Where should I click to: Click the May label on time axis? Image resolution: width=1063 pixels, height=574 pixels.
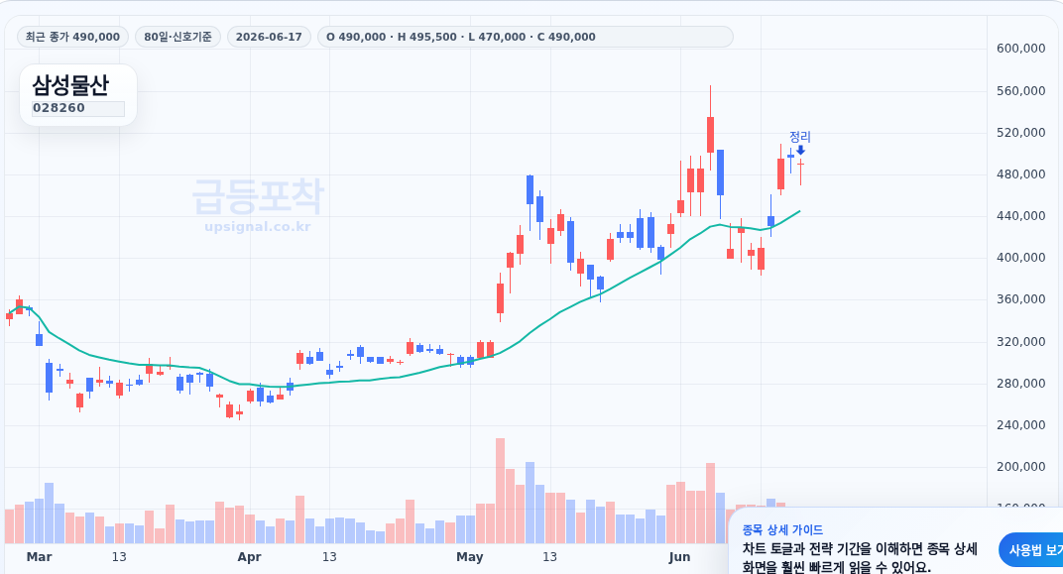pyautogui.click(x=470, y=557)
